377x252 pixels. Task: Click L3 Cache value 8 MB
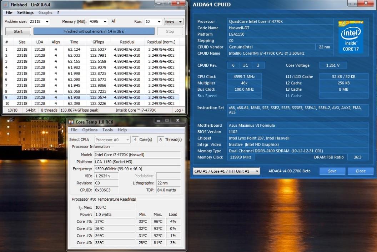344,89
